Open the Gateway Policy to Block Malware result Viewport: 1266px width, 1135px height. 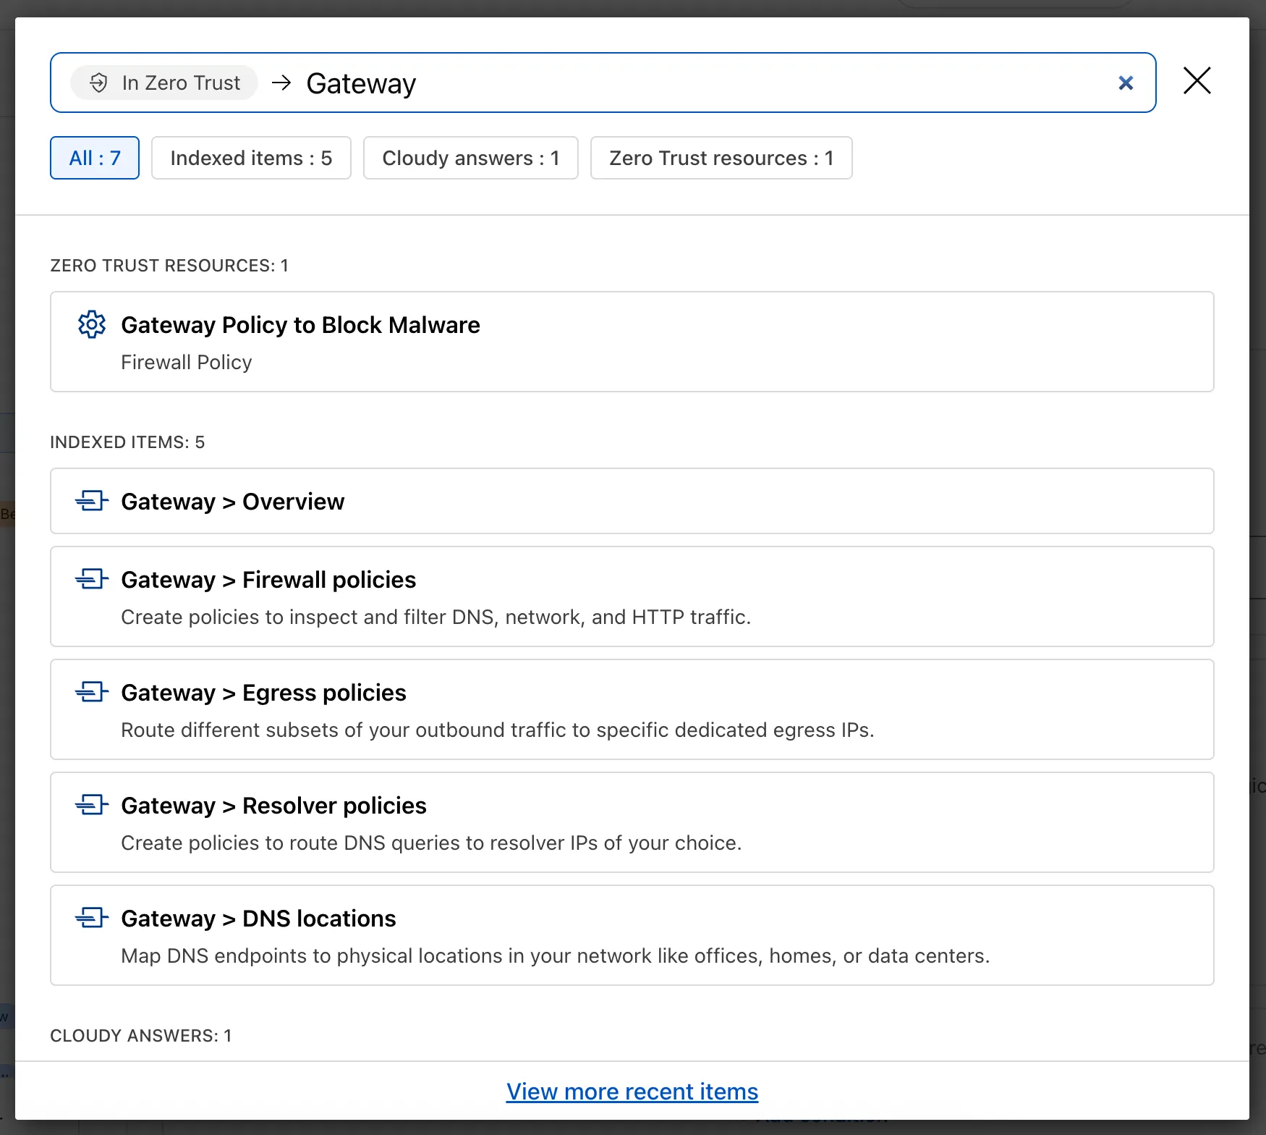631,342
